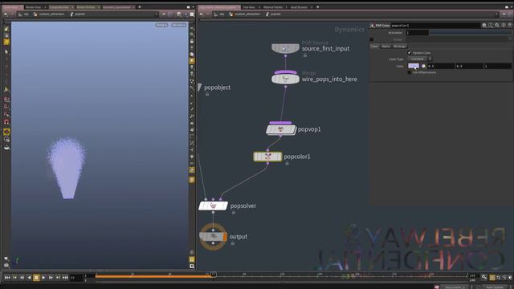Click the play forward button
The width and height of the screenshot is (514, 289).
(x=43, y=278)
